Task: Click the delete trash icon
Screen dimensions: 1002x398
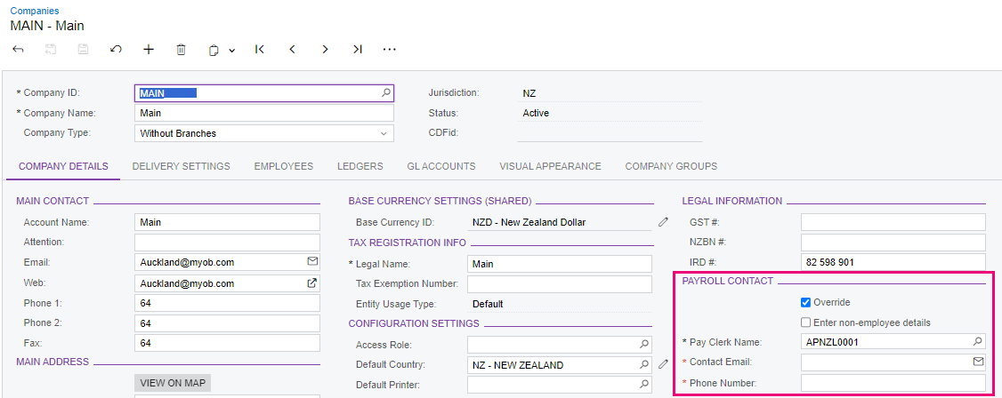Action: coord(181,50)
